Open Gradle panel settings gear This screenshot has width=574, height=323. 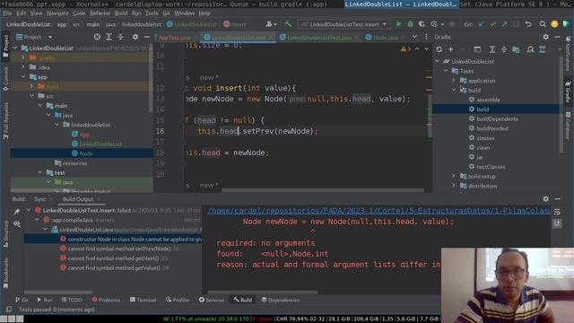tap(546, 37)
